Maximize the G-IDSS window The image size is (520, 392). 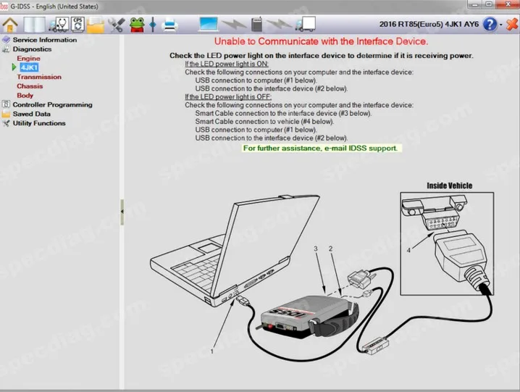pyautogui.click(x=488, y=4)
